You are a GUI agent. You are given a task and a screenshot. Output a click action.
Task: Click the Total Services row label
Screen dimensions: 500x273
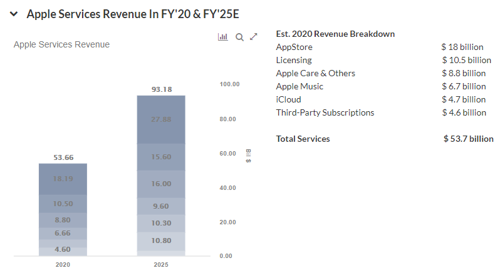[x=303, y=139]
